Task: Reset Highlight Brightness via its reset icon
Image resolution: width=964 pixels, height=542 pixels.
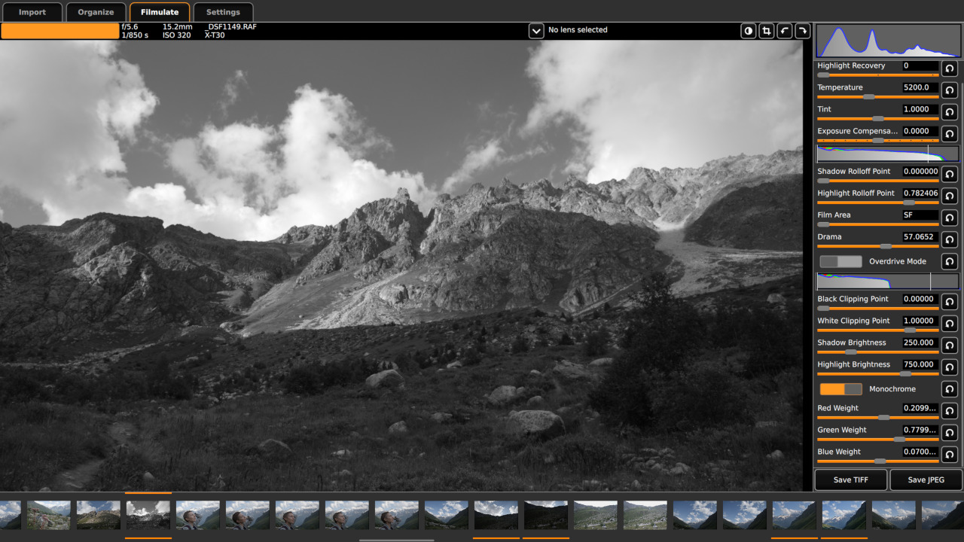Action: pyautogui.click(x=950, y=367)
